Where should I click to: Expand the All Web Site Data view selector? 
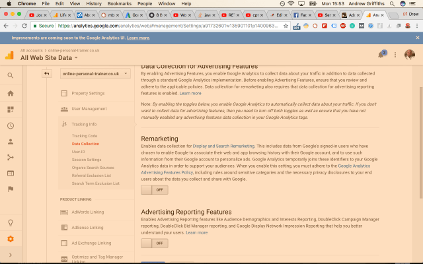[x=50, y=58]
